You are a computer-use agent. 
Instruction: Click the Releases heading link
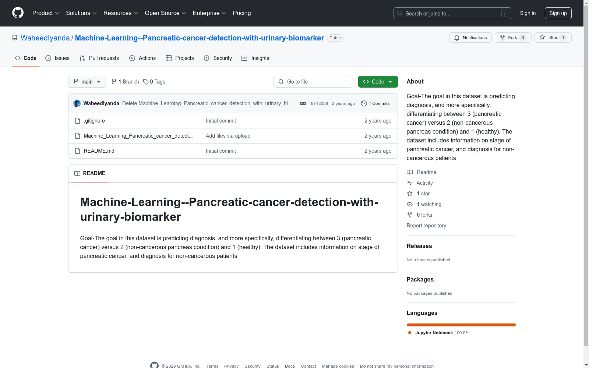(x=419, y=246)
